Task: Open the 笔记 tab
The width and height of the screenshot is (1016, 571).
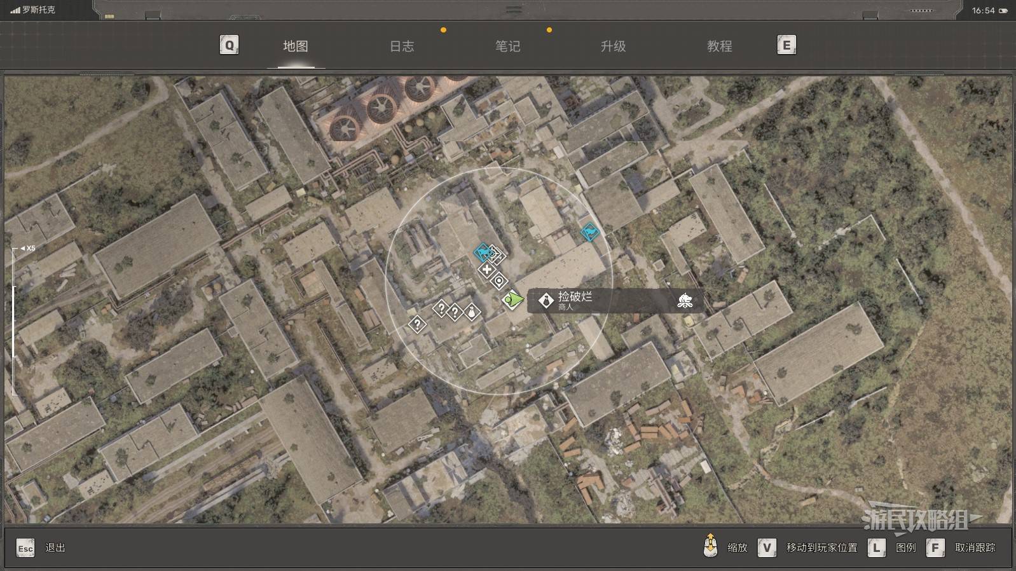Action: pos(508,46)
